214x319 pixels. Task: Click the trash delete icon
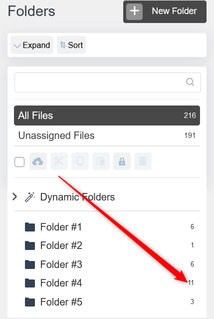tap(143, 161)
